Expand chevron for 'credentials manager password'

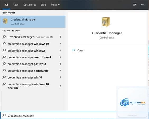coord(60,64)
